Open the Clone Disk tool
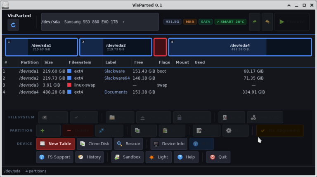 (x=95, y=144)
